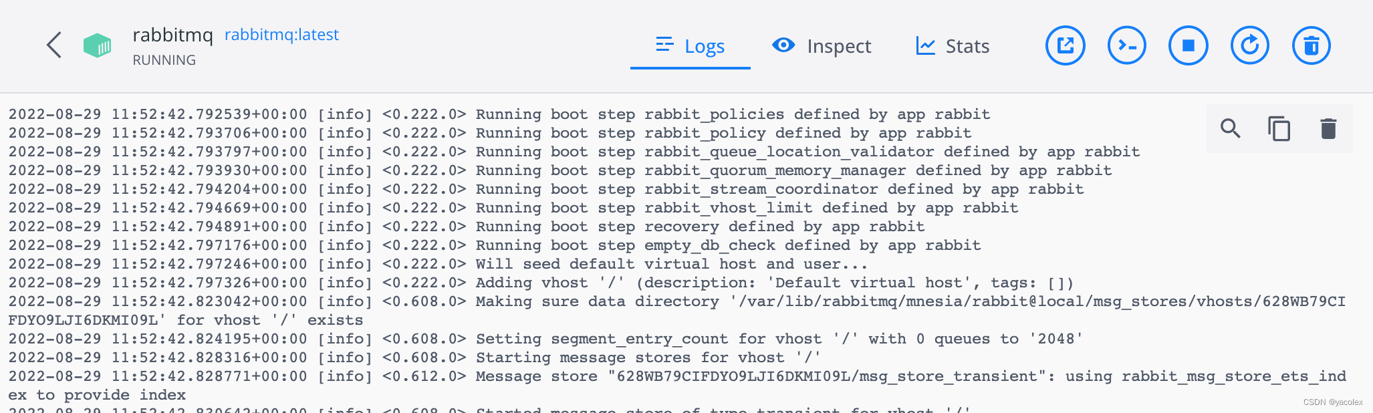Switch to the Stats tab

point(953,46)
